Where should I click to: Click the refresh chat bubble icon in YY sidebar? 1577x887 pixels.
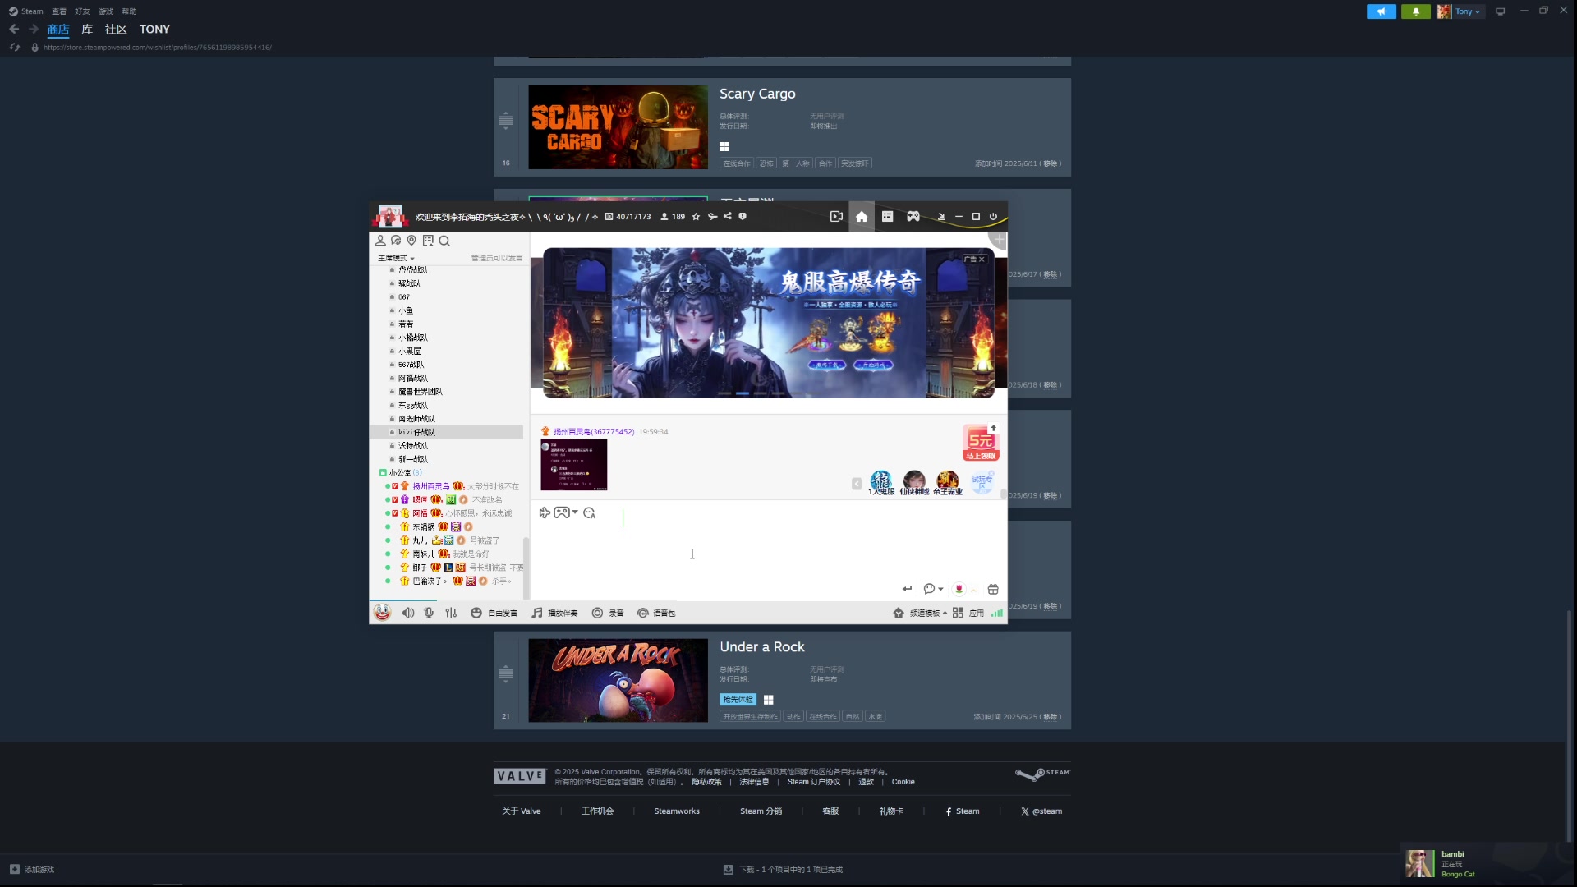coord(396,241)
